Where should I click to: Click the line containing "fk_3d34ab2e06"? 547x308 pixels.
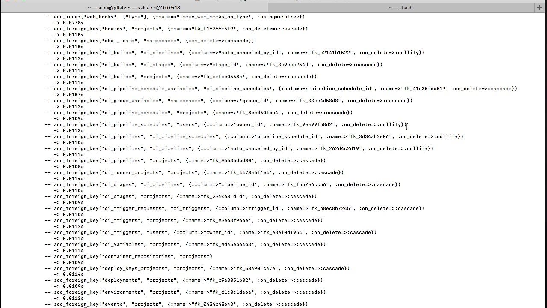[x=254, y=136]
